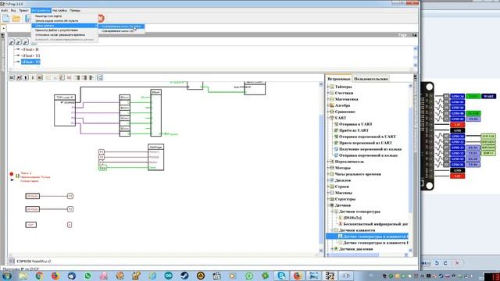Expand the Переключатель category
Viewport: 500px width, 281px height.
coord(328,162)
